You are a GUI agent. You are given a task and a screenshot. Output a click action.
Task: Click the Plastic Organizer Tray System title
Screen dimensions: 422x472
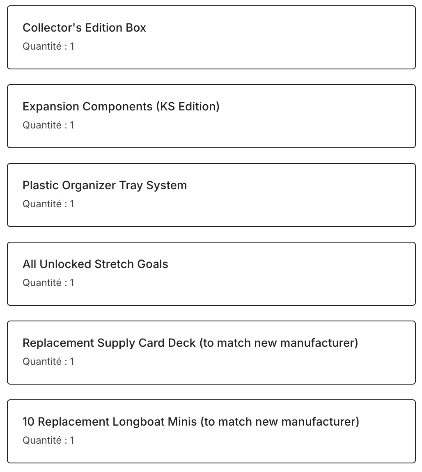coord(105,185)
